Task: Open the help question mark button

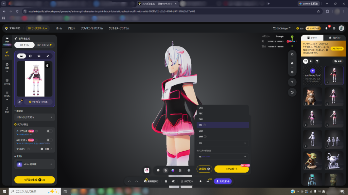Action: [x=292, y=82]
